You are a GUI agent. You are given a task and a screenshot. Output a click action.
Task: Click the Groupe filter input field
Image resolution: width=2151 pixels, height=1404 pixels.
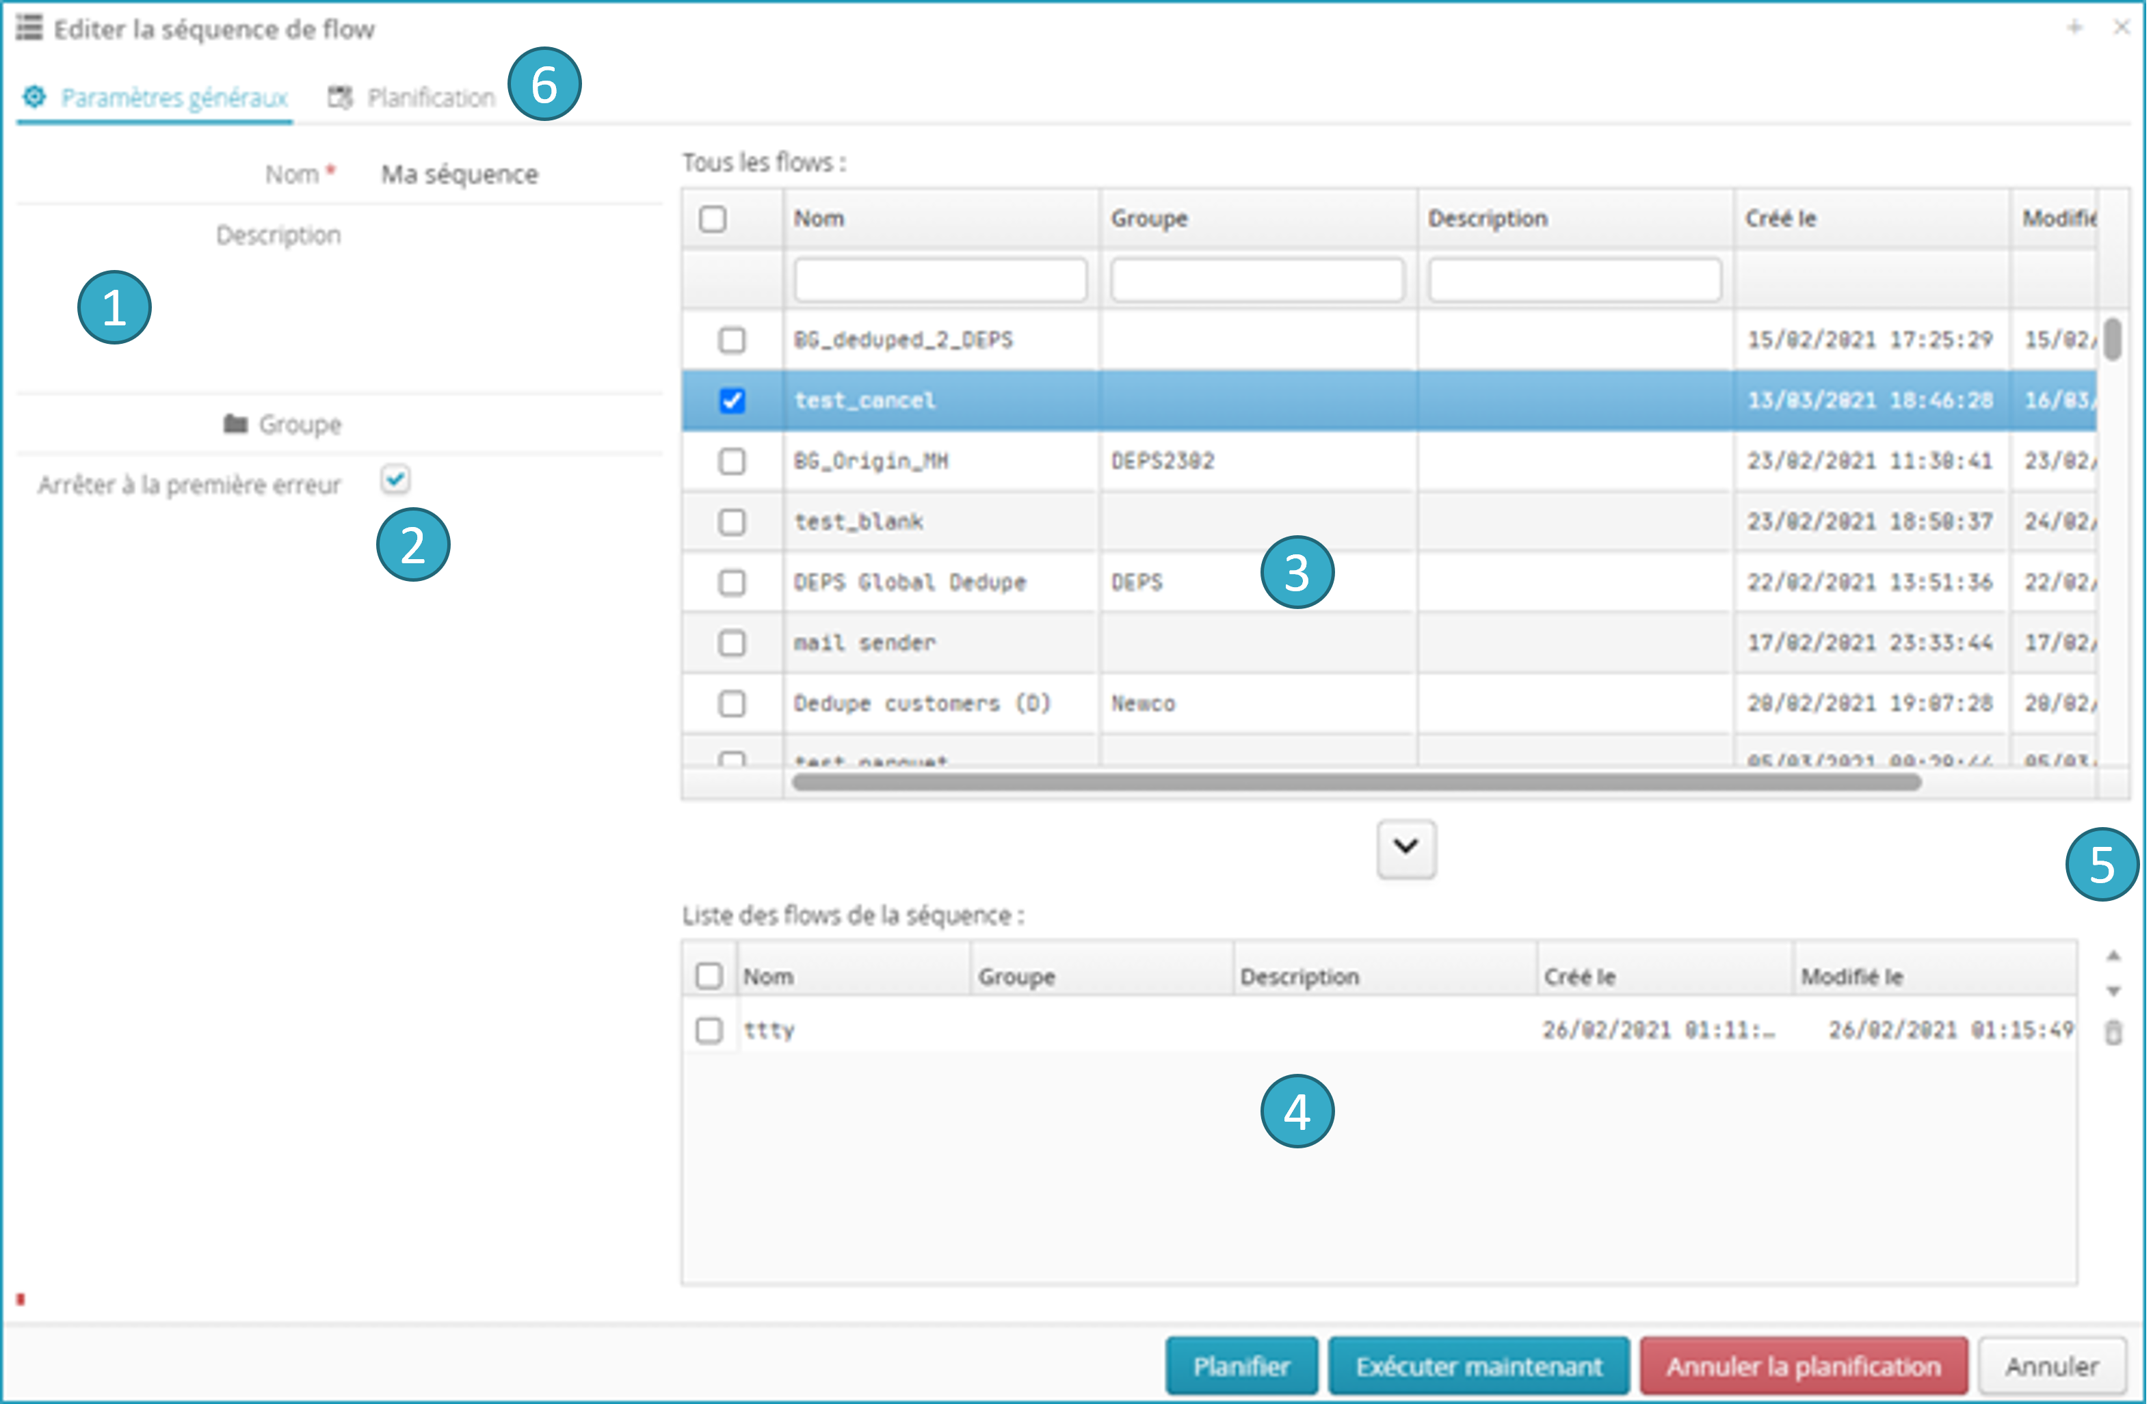click(x=1257, y=280)
